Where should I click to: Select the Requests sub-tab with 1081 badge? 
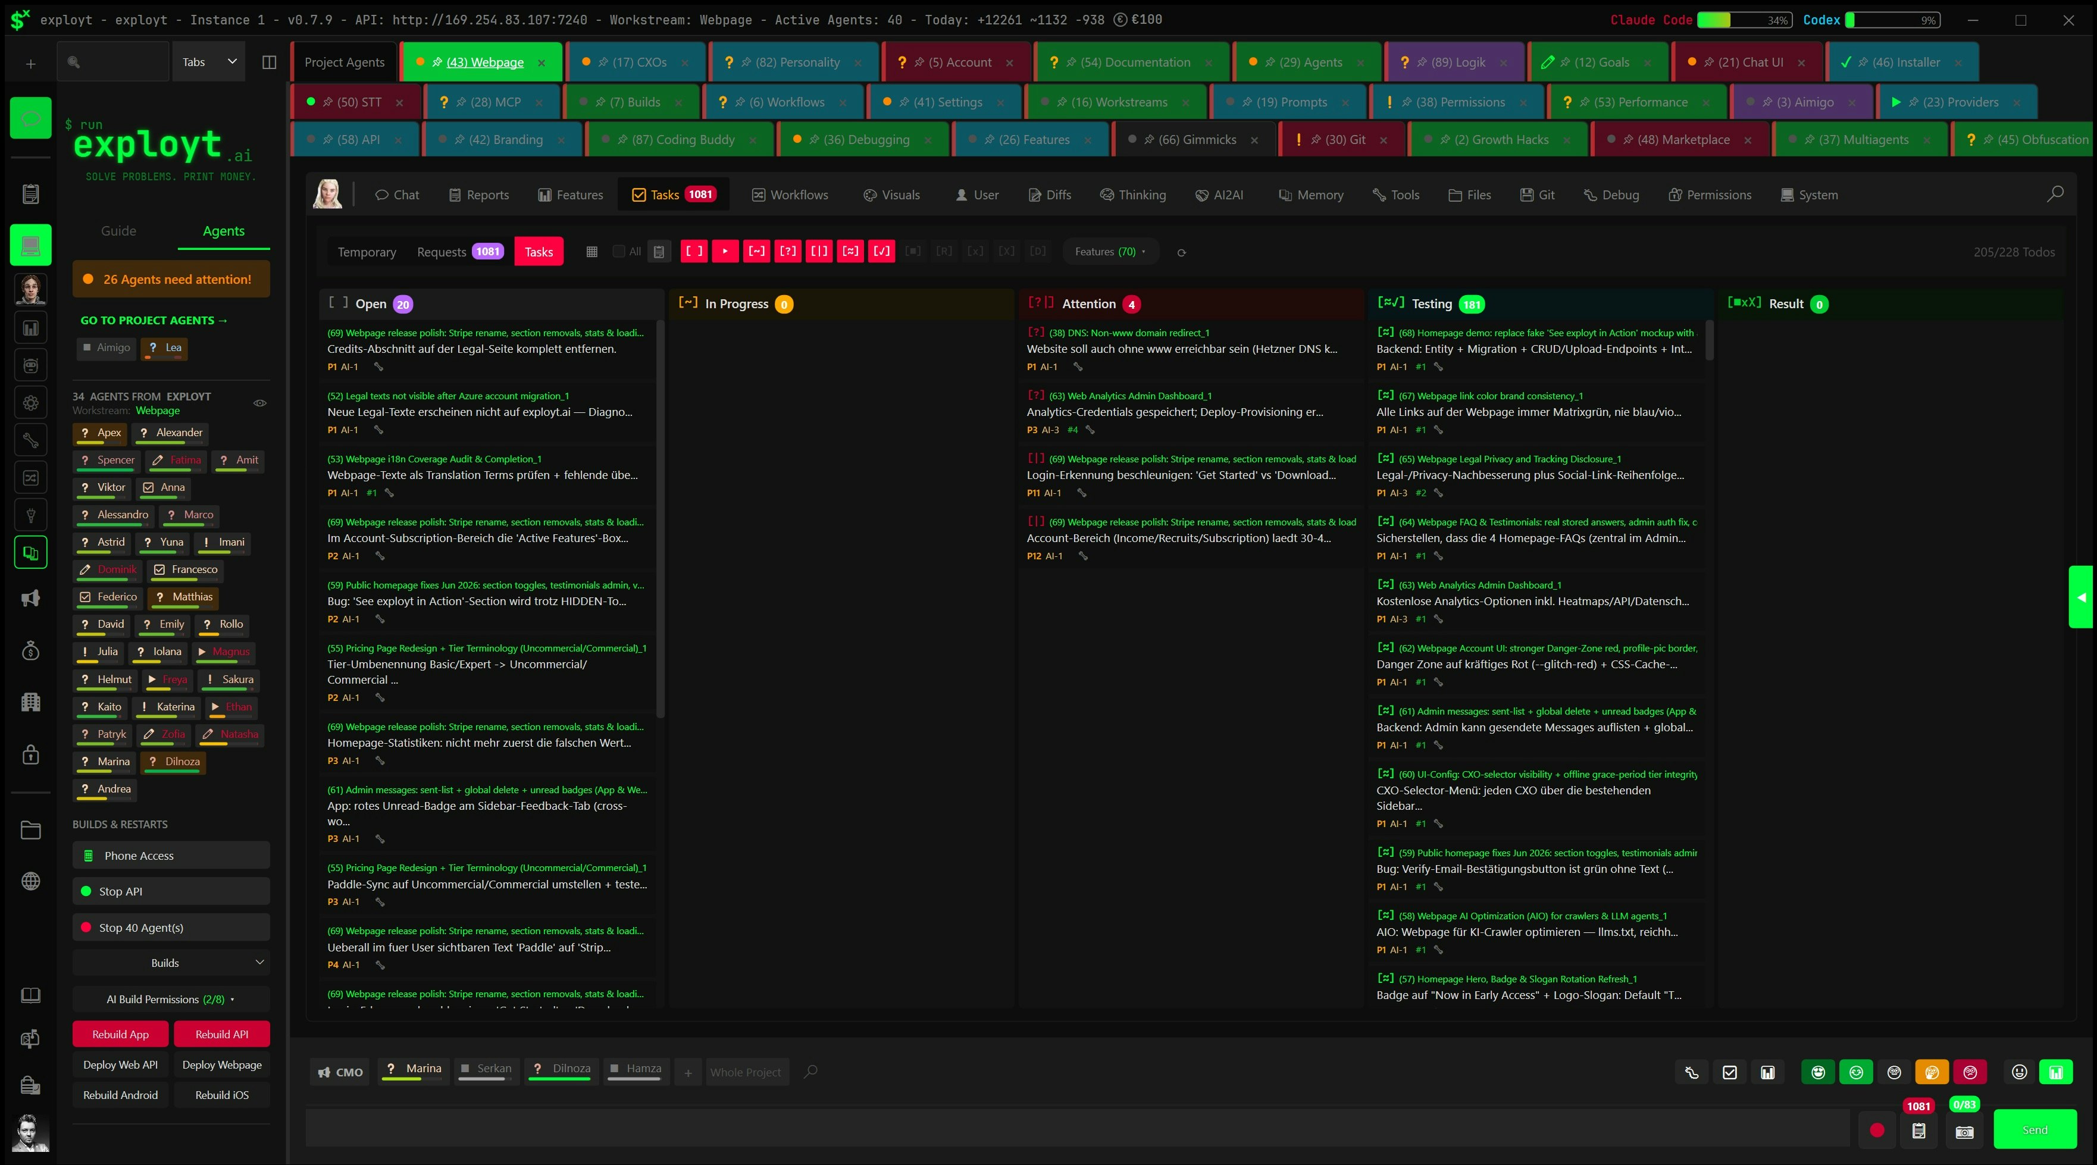460,252
